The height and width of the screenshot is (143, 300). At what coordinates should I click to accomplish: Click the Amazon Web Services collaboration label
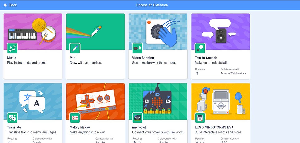(x=233, y=73)
